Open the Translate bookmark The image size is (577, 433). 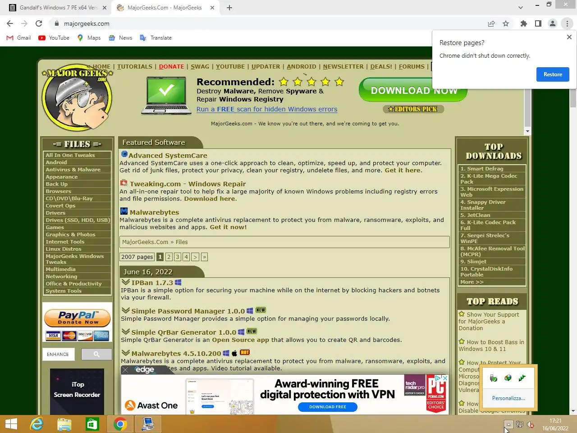pyautogui.click(x=156, y=38)
